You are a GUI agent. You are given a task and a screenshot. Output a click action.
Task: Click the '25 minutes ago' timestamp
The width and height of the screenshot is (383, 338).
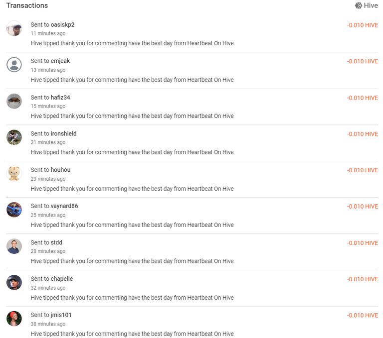click(x=48, y=215)
